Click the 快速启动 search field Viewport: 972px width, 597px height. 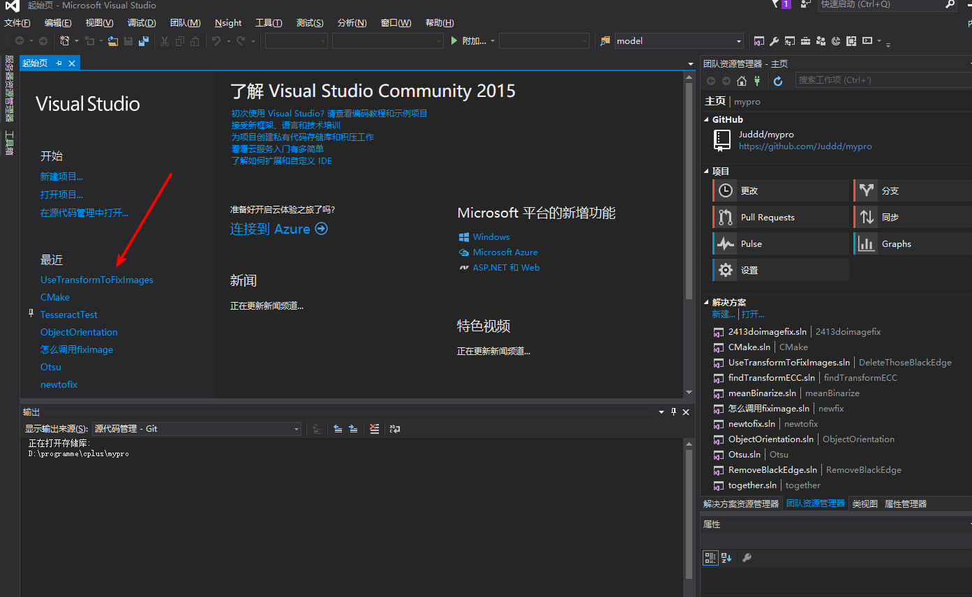tap(886, 5)
